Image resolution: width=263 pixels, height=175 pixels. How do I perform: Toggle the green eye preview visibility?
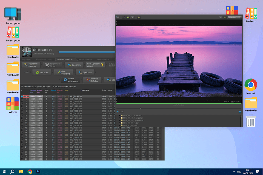click(x=139, y=17)
